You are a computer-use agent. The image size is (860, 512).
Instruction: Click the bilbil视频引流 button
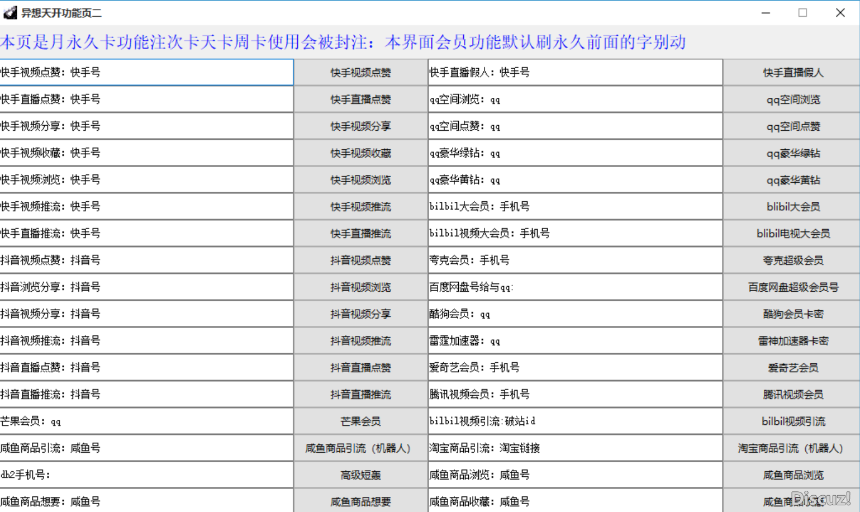point(792,421)
